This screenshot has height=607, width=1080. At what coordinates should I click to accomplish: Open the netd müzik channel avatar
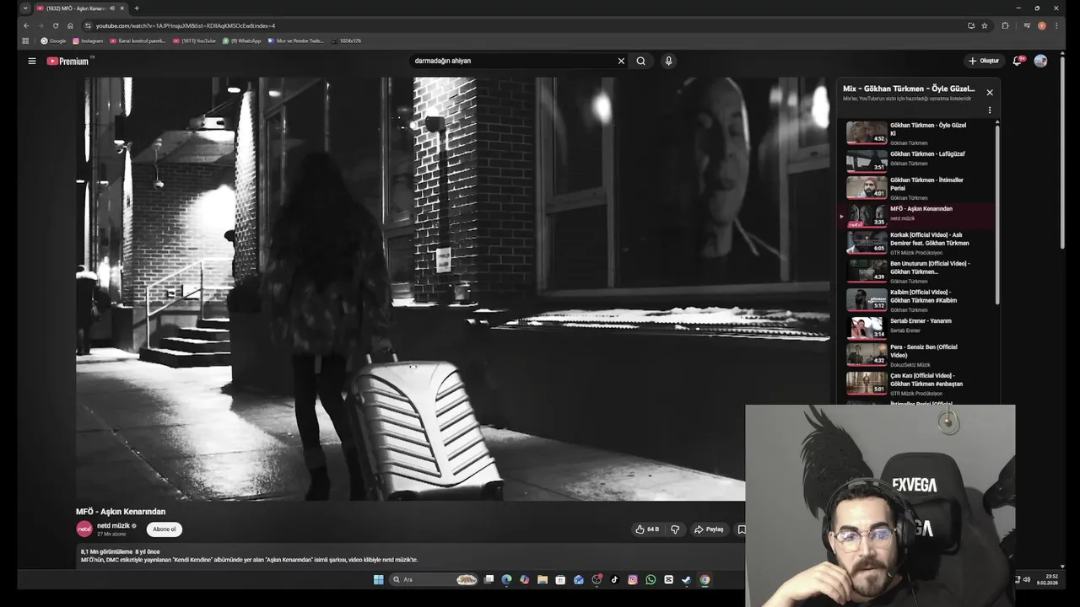[x=84, y=529]
